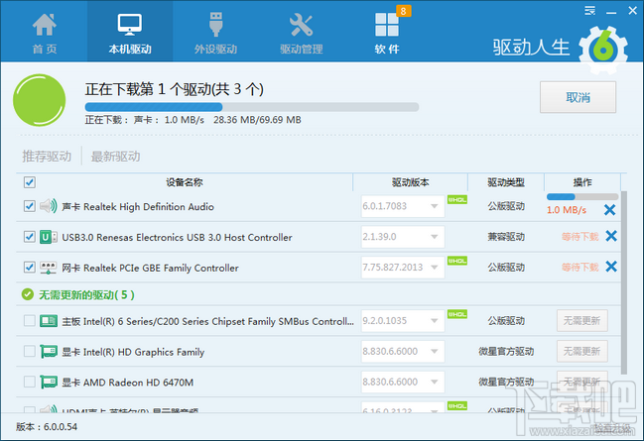This screenshot has width=644, height=441.
Task: Uncheck the 声卡 Realtek Audio checkbox
Action: coord(30,206)
